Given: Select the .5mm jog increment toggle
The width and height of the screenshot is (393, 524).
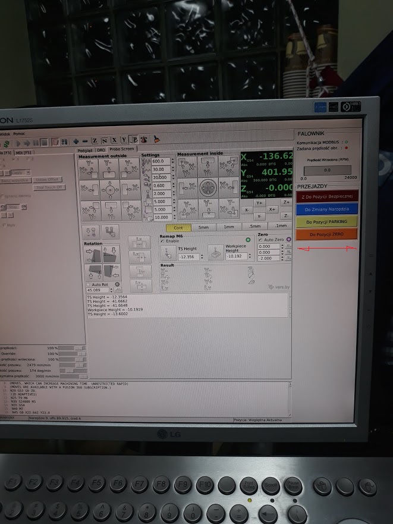Looking at the screenshot, I should 254,226.
